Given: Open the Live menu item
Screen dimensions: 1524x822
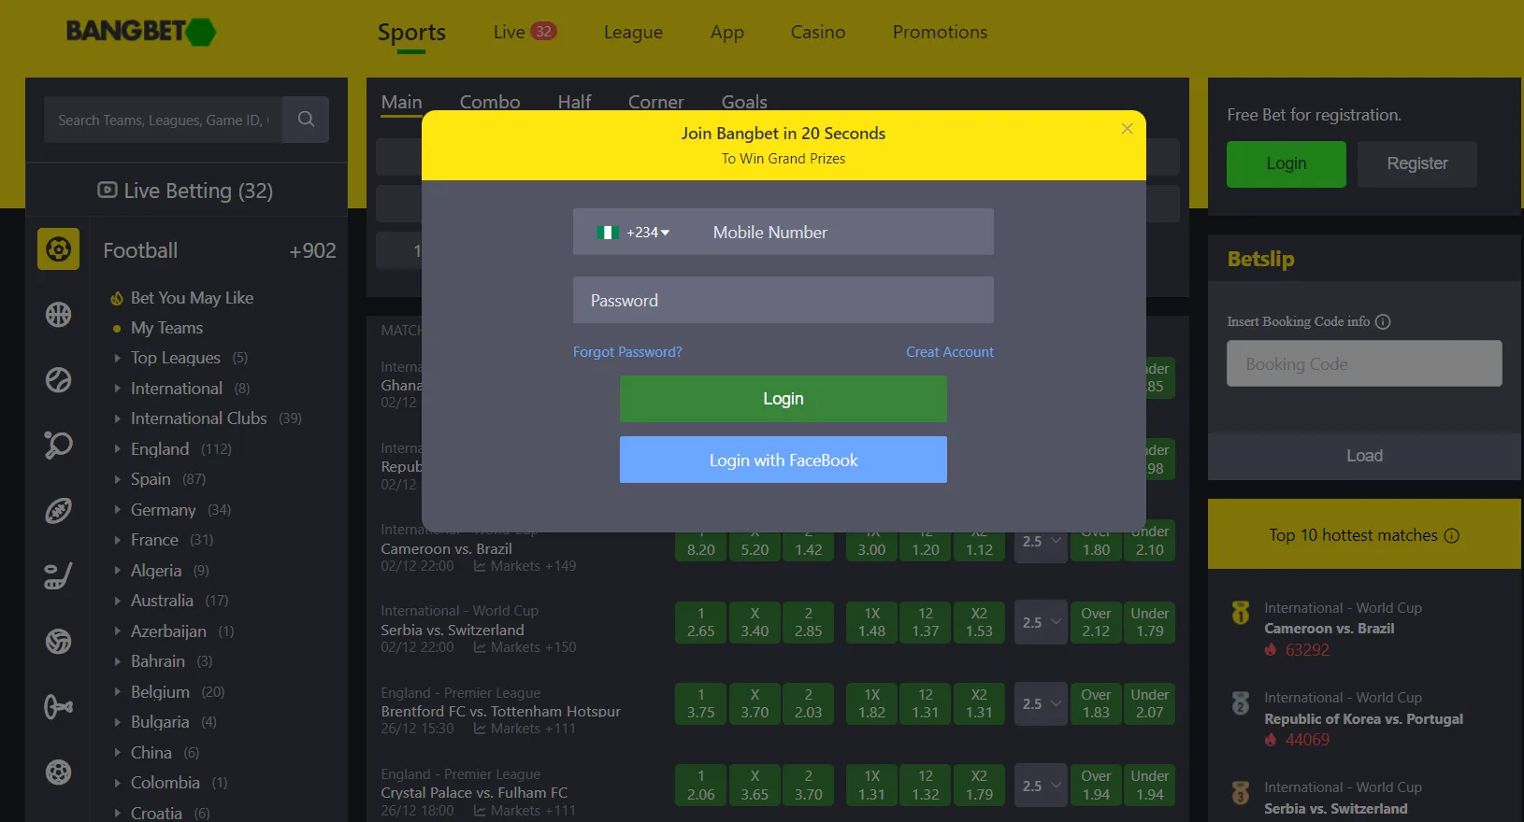Looking at the screenshot, I should pyautogui.click(x=525, y=32).
